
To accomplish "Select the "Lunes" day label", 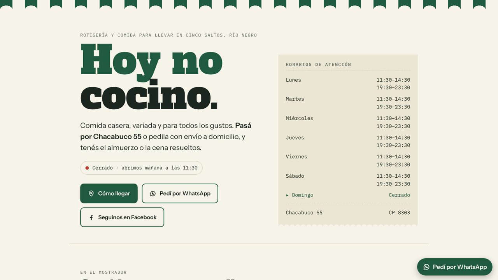I will point(293,80).
